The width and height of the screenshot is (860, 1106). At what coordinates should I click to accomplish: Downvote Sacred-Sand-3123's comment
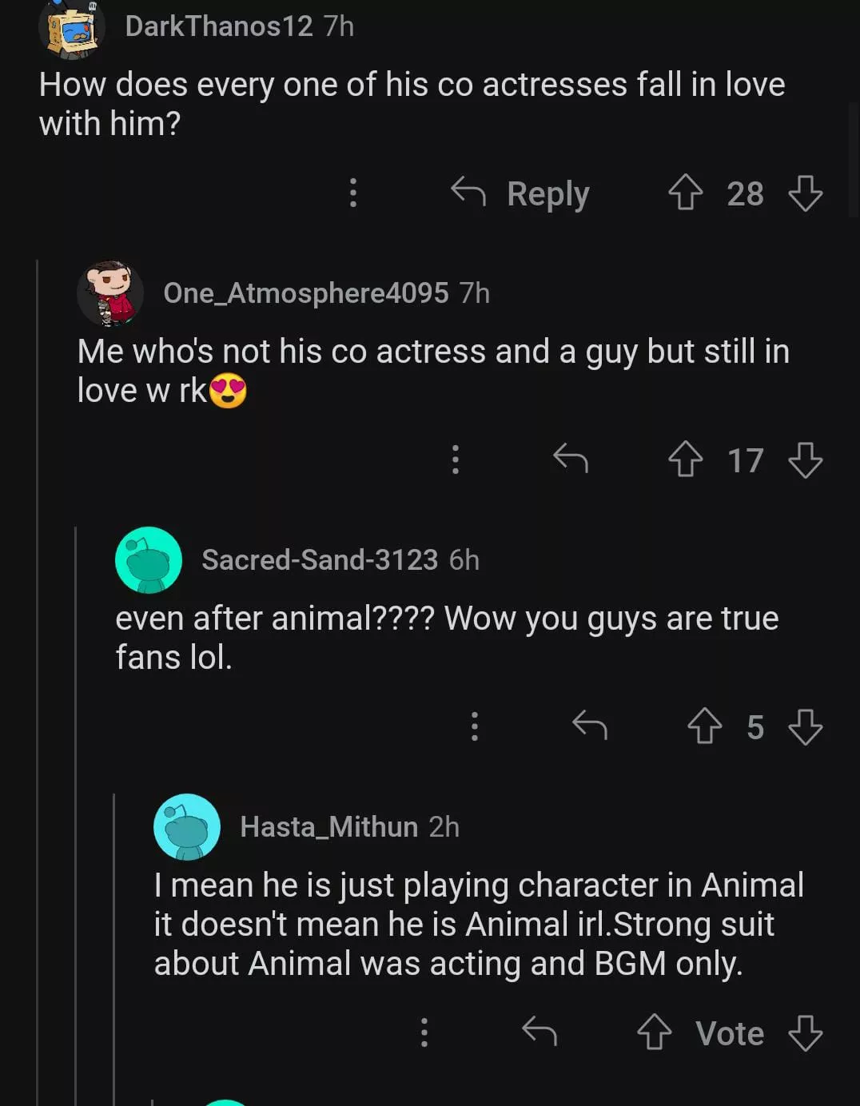pyautogui.click(x=805, y=726)
